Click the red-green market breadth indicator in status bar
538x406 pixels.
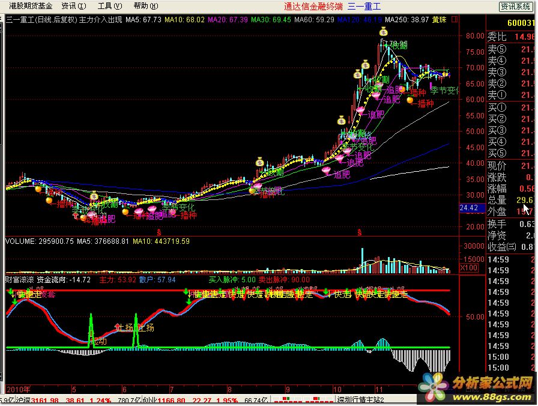click(x=302, y=399)
